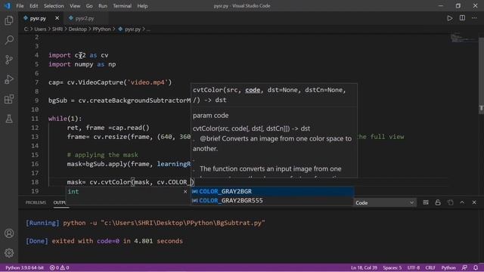
Task: Open the Selection menu
Action: pyautogui.click(x=54, y=6)
